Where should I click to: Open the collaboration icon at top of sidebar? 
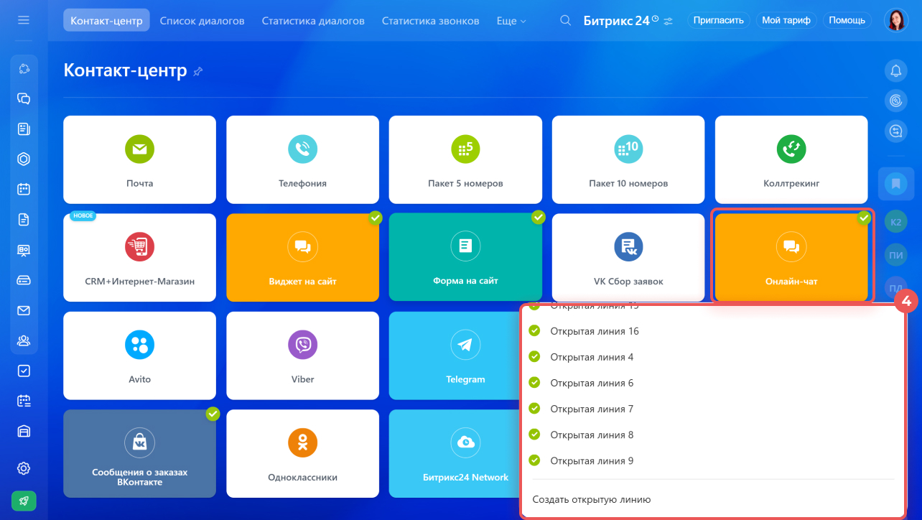click(24, 68)
